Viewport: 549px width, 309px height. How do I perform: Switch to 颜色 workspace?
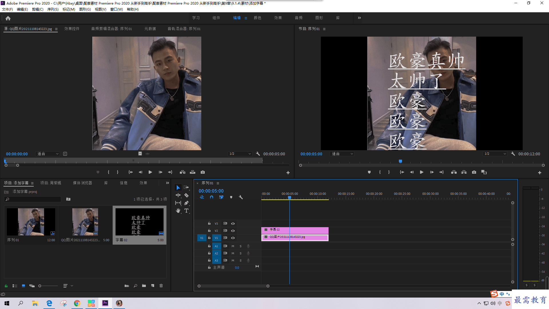pos(257,18)
